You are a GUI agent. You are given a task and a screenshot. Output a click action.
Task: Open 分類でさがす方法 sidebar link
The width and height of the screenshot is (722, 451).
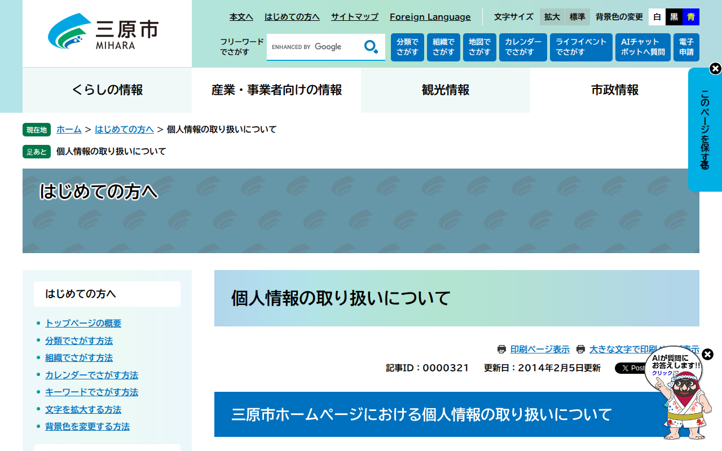click(79, 341)
